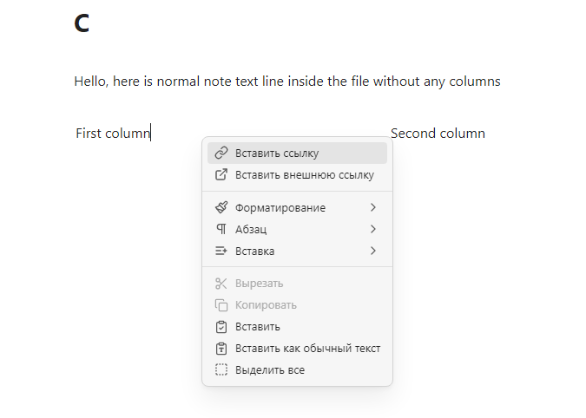The image size is (586, 418).
Task: Choose Вставить ссылку from the context menu
Action: [277, 153]
